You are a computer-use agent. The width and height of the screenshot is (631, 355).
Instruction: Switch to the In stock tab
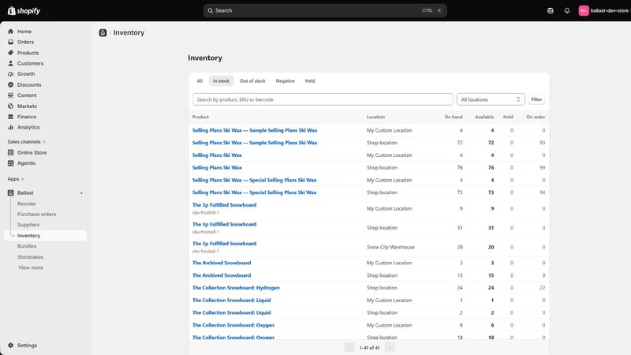[221, 81]
